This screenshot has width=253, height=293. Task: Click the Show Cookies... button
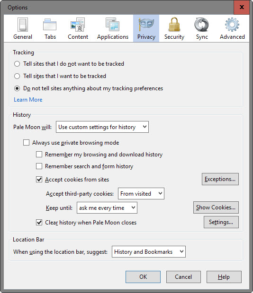[x=216, y=207]
